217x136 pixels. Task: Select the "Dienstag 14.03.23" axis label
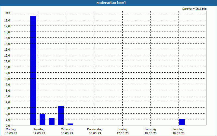tap(39, 131)
